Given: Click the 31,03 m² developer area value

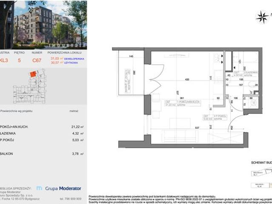Looking at the screenshot, I should click(x=57, y=59).
